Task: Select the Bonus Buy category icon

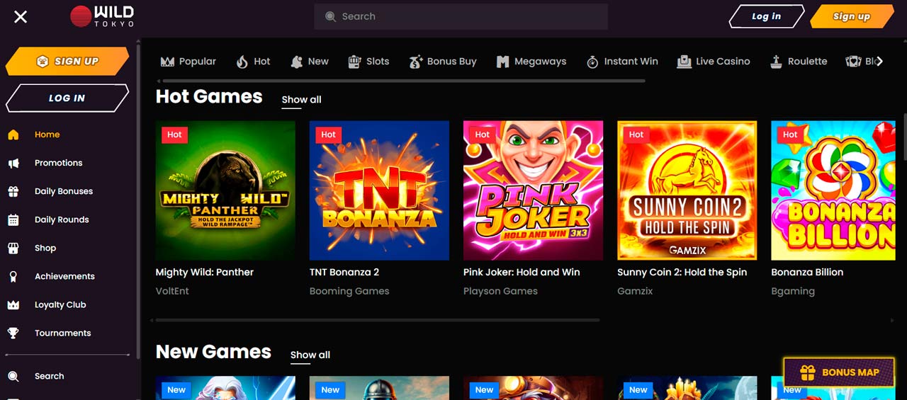Action: (415, 62)
